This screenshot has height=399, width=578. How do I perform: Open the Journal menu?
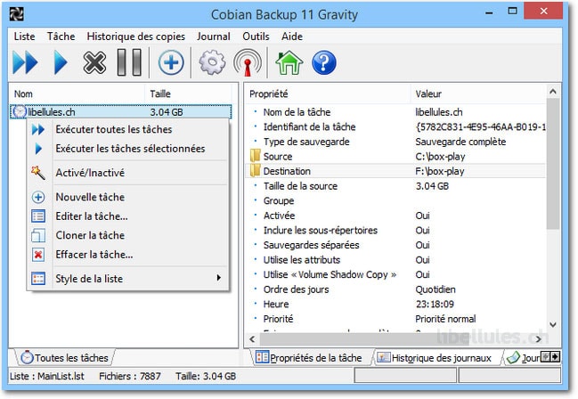[x=214, y=37]
